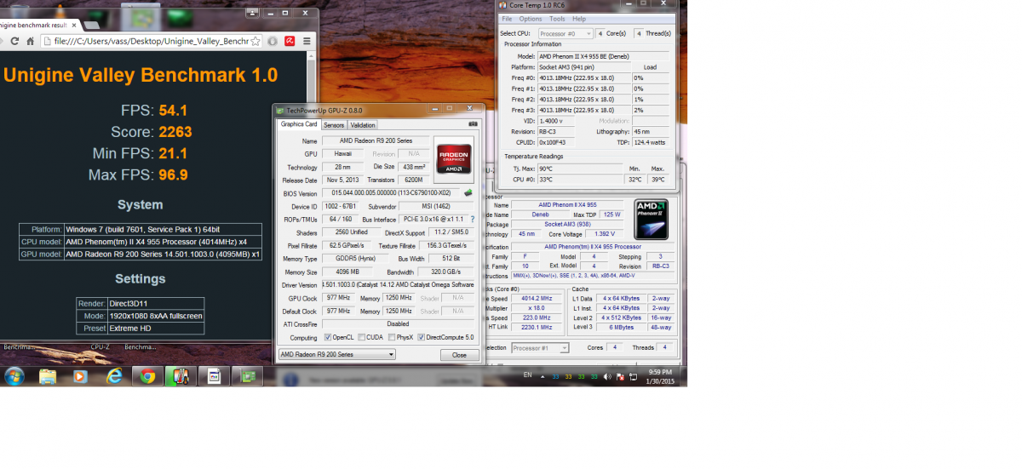The width and height of the screenshot is (1022, 469).
Task: Close the Unigine benchmark results tab
Action: click(74, 26)
